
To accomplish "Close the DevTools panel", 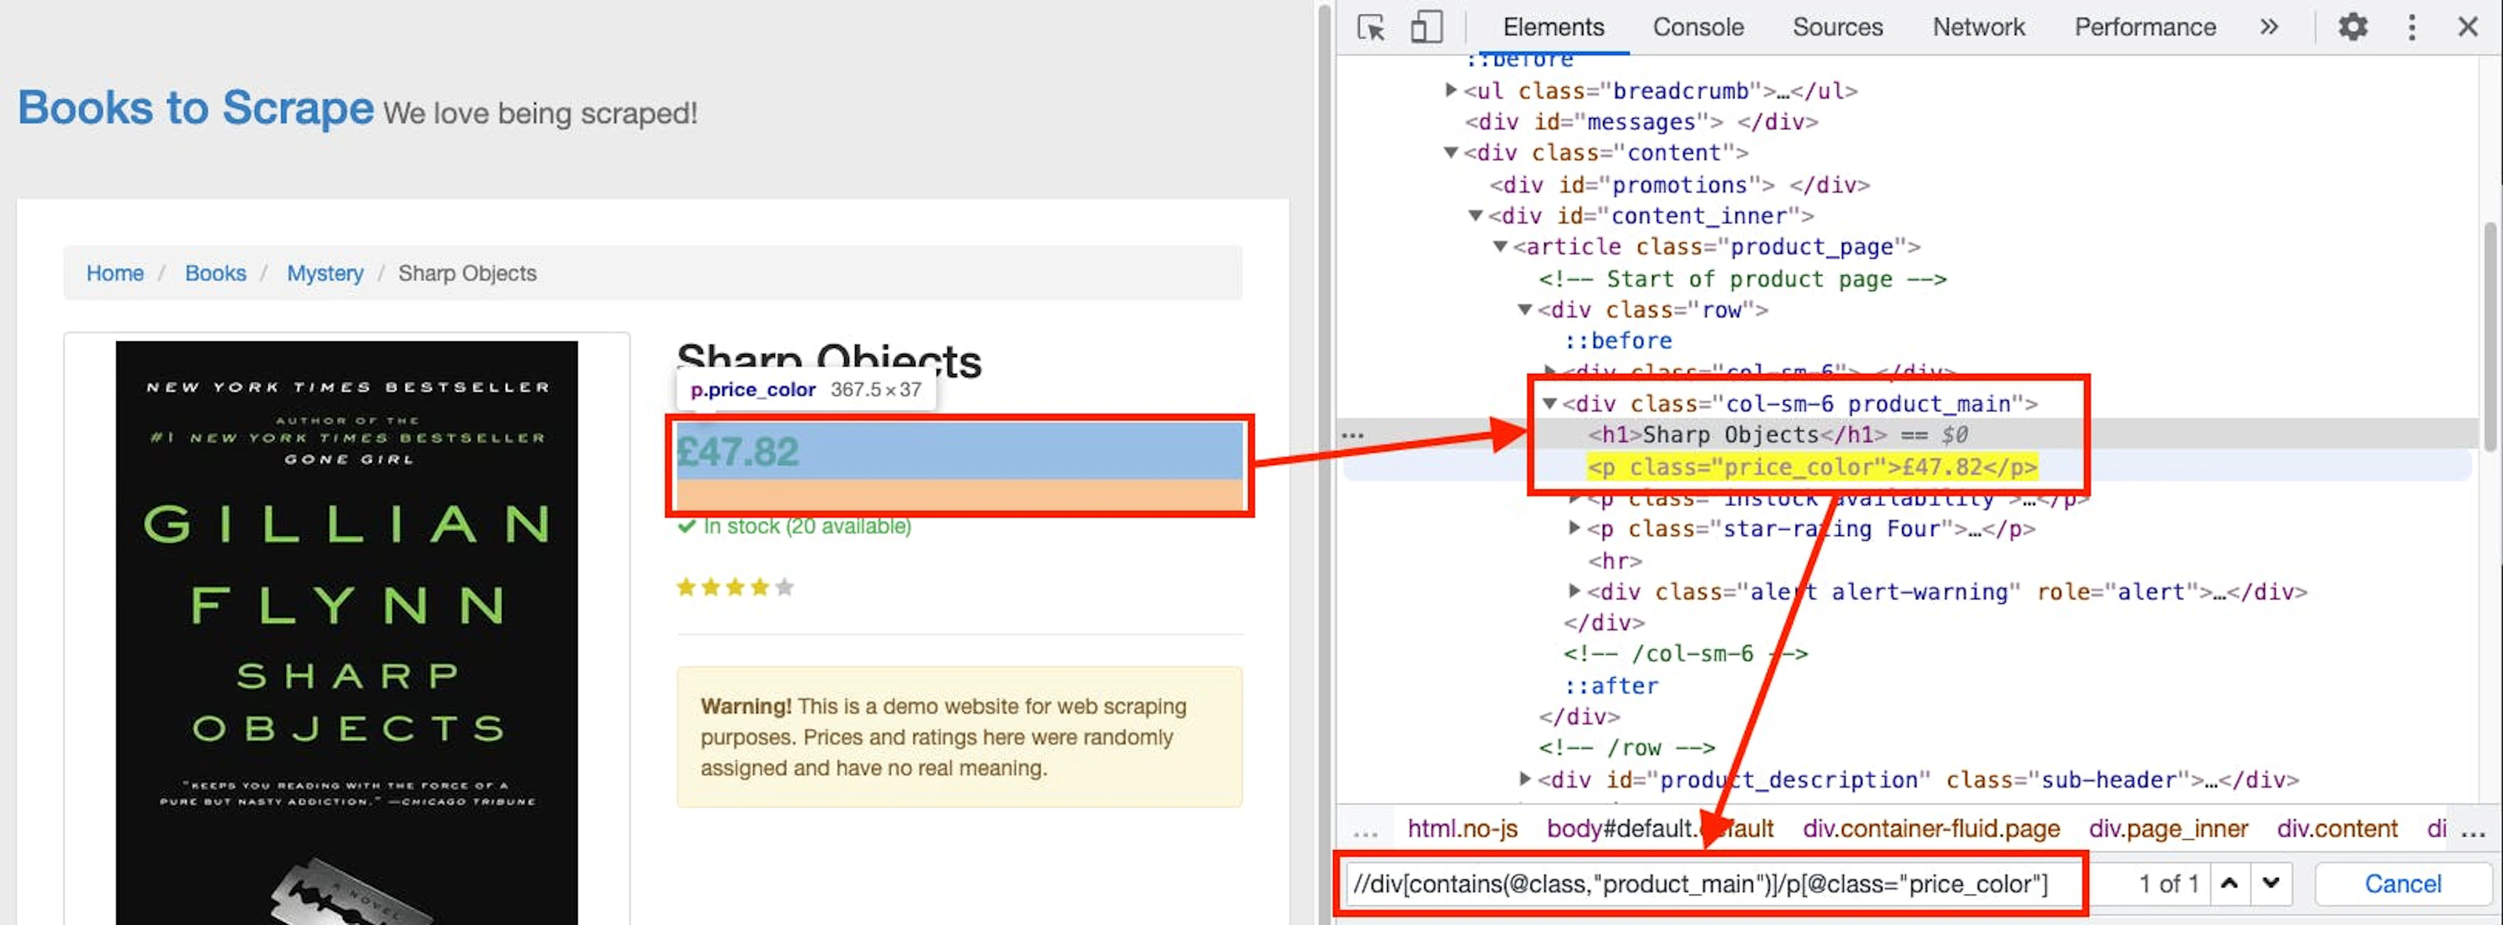I will [2468, 26].
